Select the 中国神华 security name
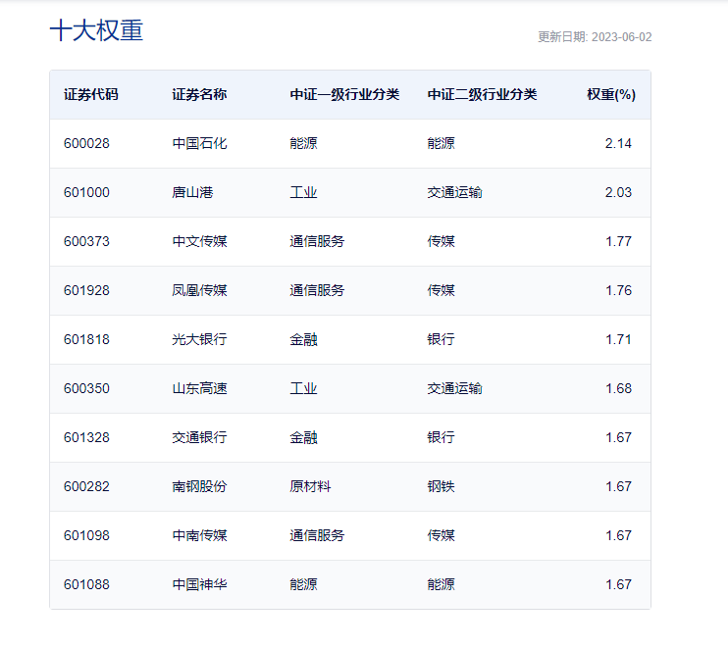 (x=199, y=584)
